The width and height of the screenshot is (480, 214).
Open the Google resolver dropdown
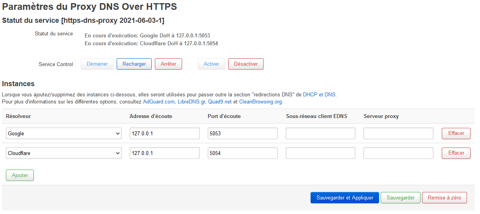pyautogui.click(x=64, y=133)
